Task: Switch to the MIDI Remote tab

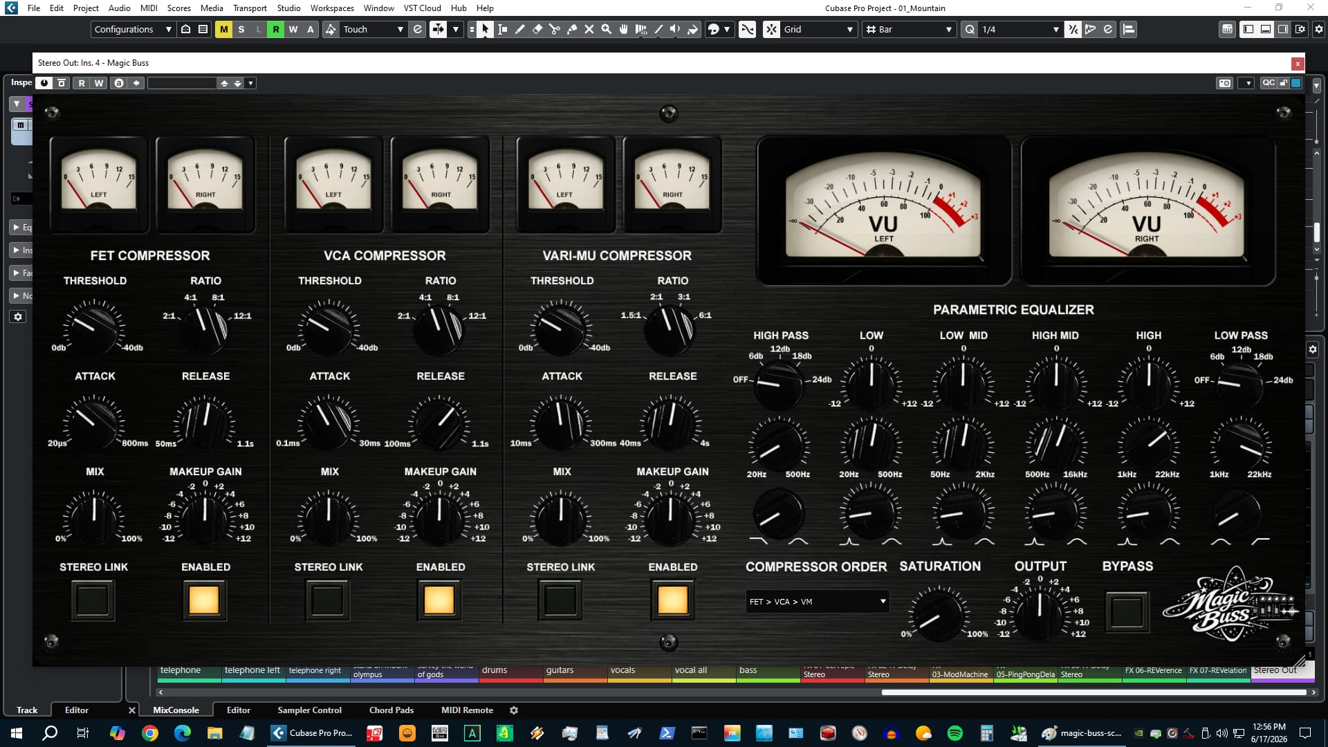Action: 467,710
